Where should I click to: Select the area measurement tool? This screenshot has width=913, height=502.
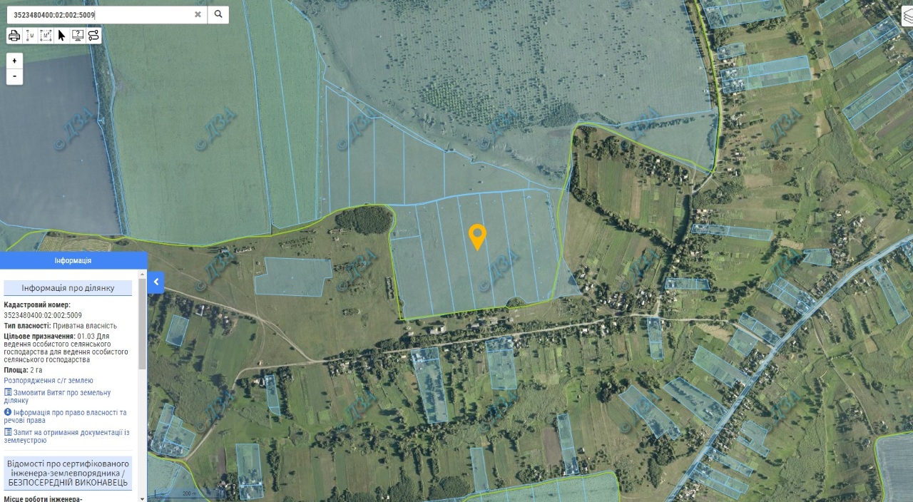click(x=46, y=36)
